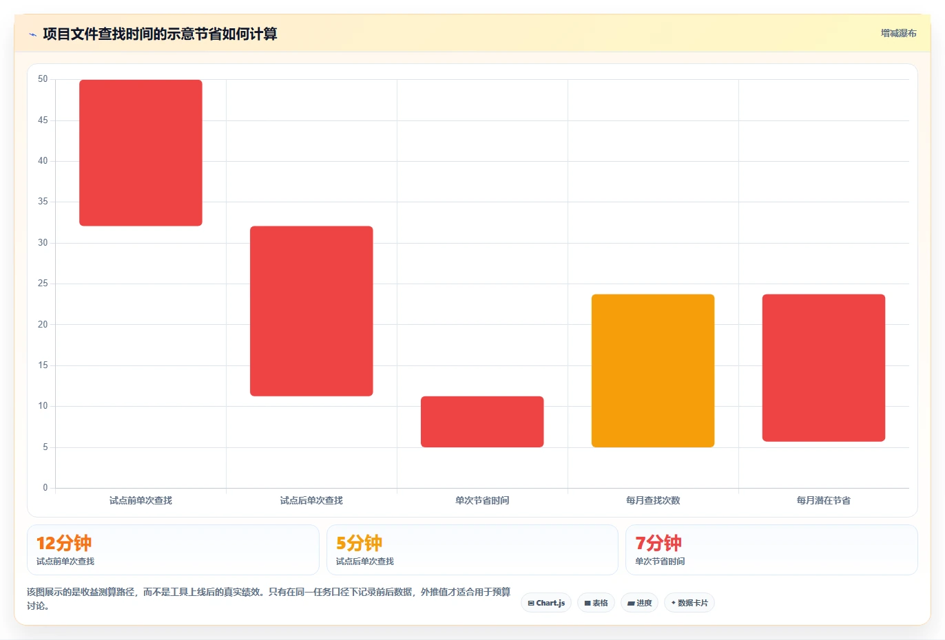The width and height of the screenshot is (945, 640).
Task: Select the 进度 pill tag
Action: [639, 603]
